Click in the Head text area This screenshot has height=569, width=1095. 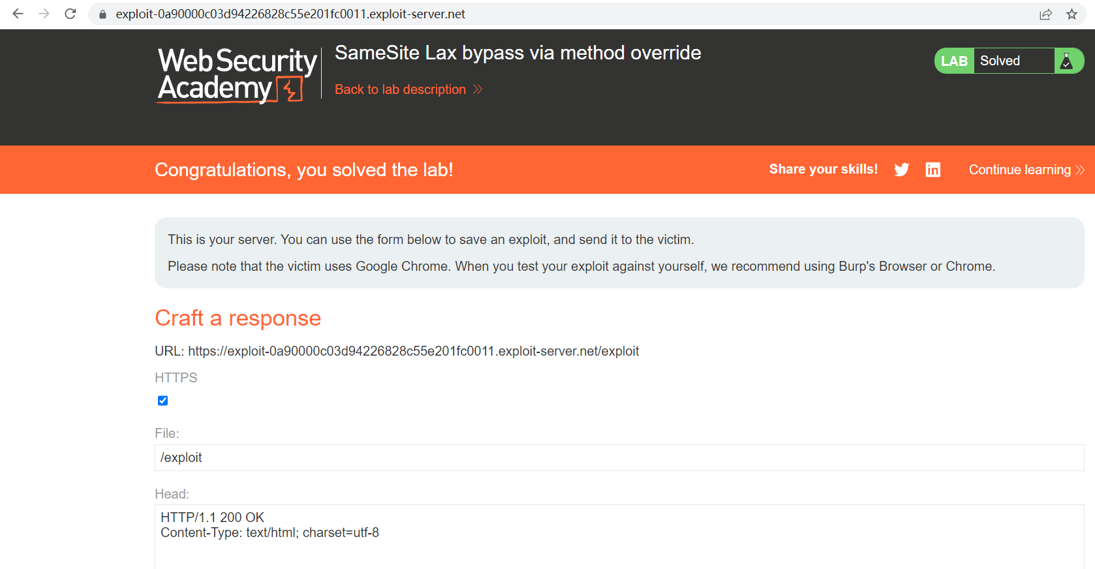tap(619, 542)
